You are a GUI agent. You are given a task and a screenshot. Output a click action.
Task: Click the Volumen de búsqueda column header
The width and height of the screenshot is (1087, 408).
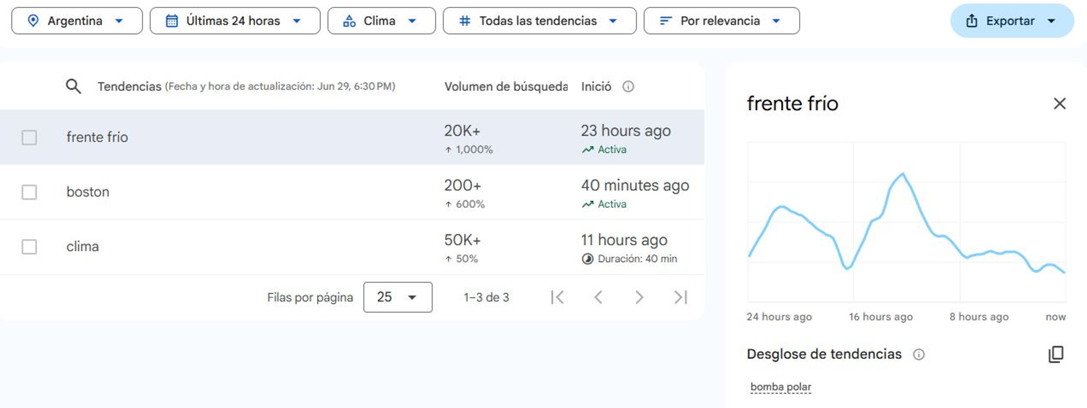click(x=506, y=86)
